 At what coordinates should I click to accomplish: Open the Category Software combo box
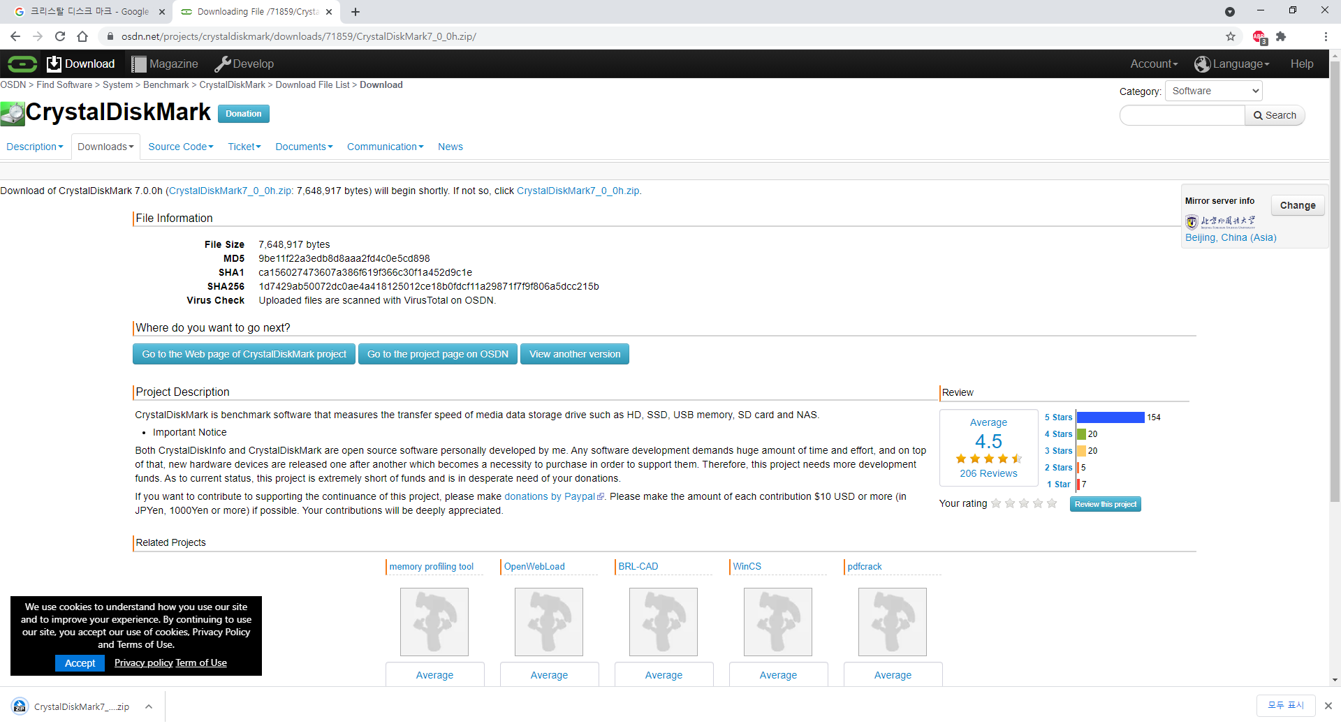pos(1213,91)
